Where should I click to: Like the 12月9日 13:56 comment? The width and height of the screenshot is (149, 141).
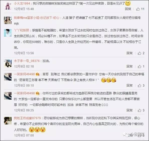click(139, 53)
